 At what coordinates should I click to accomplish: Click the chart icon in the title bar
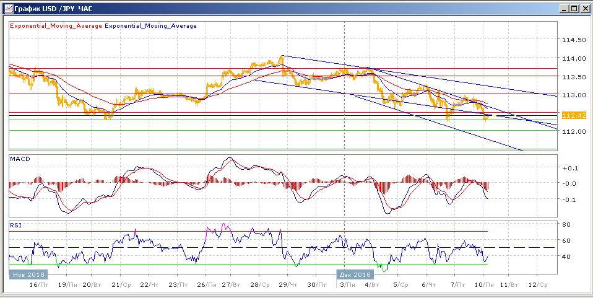(x=7, y=9)
